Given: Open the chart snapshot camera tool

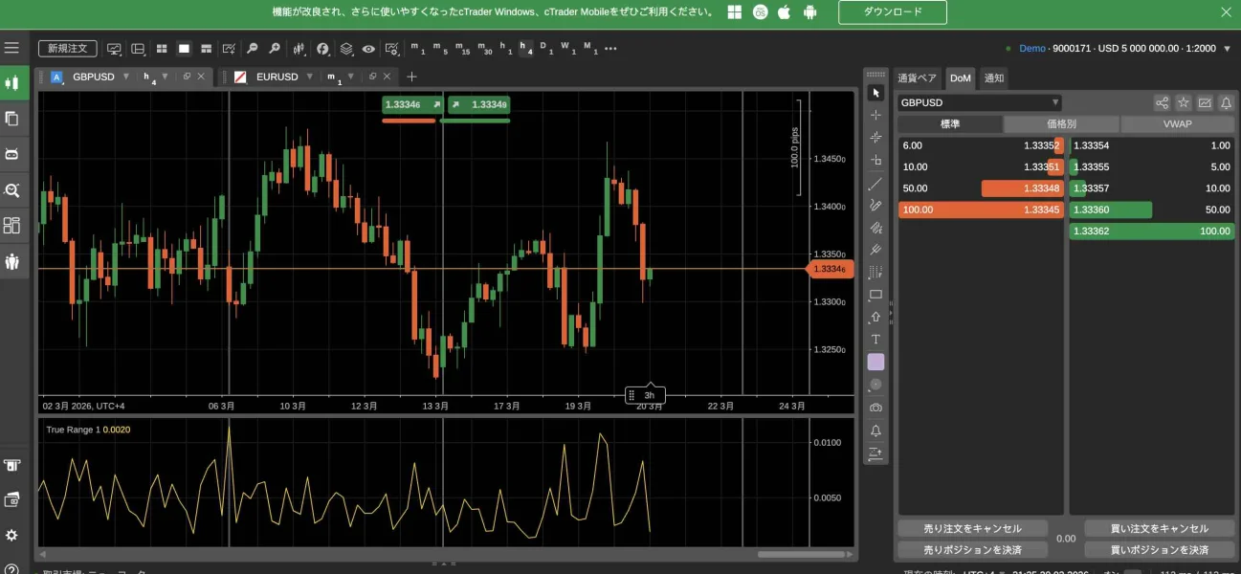Looking at the screenshot, I should coord(875,408).
